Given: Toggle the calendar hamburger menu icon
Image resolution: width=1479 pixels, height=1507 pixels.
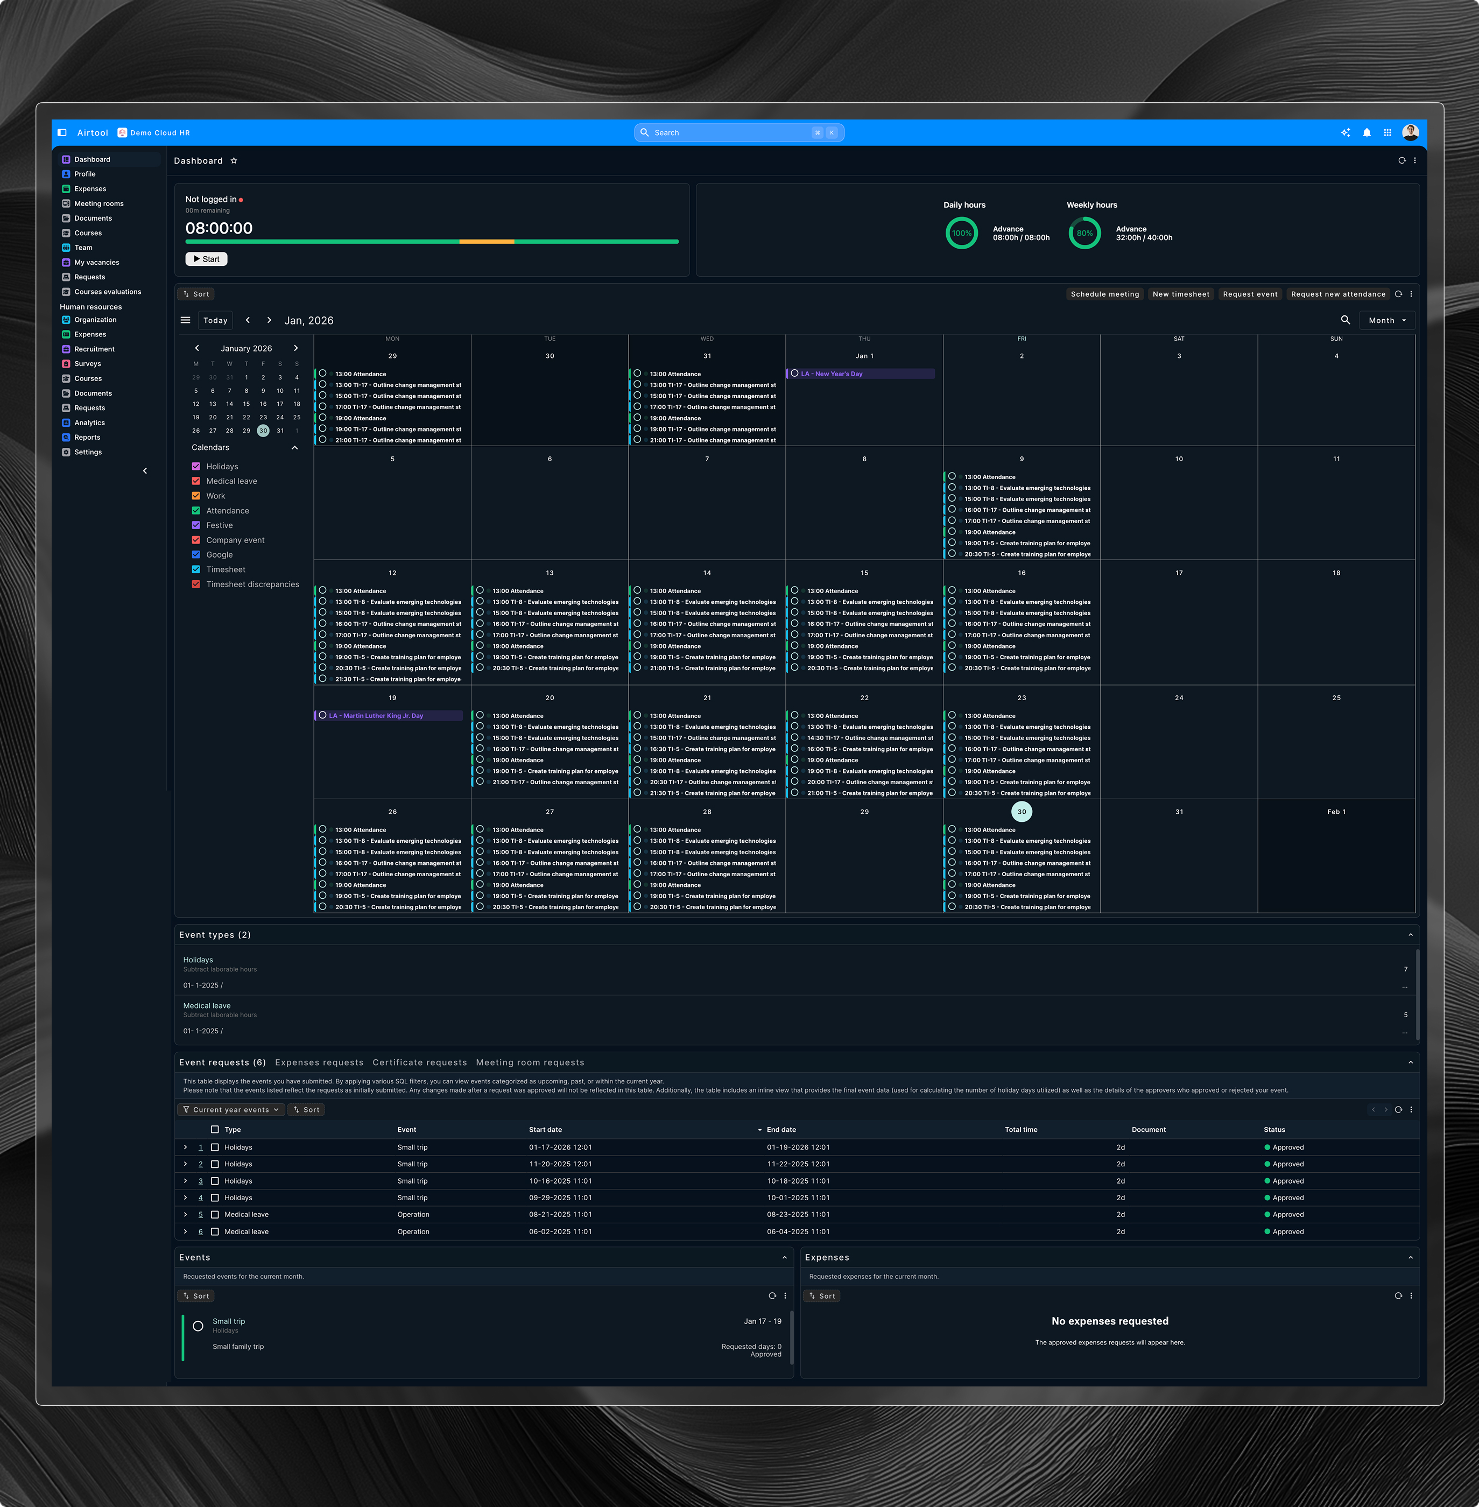Looking at the screenshot, I should tap(186, 320).
